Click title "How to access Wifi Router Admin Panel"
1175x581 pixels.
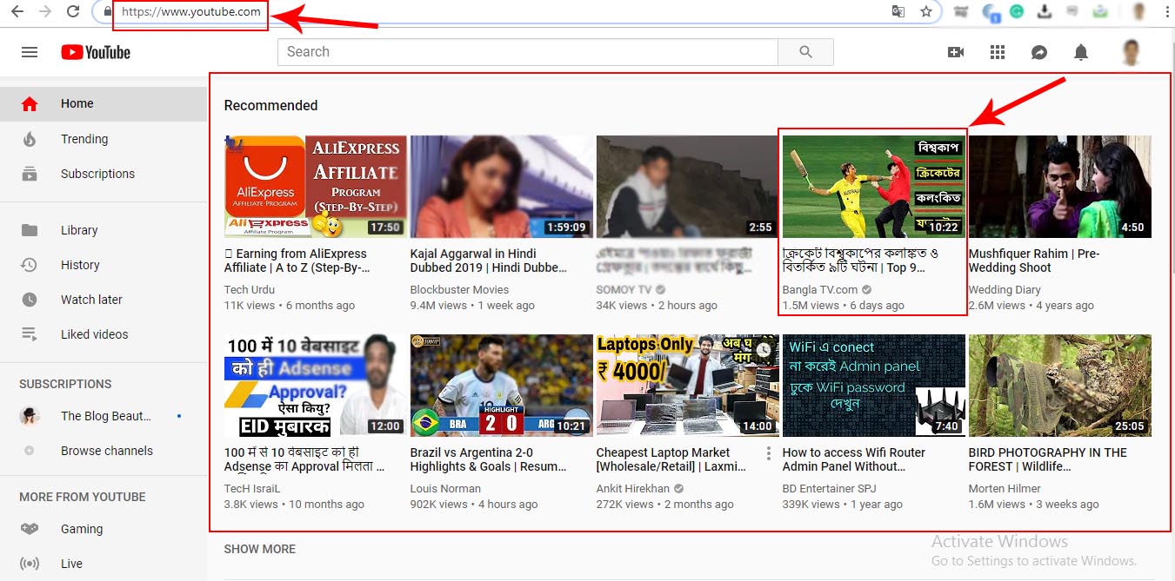click(854, 459)
